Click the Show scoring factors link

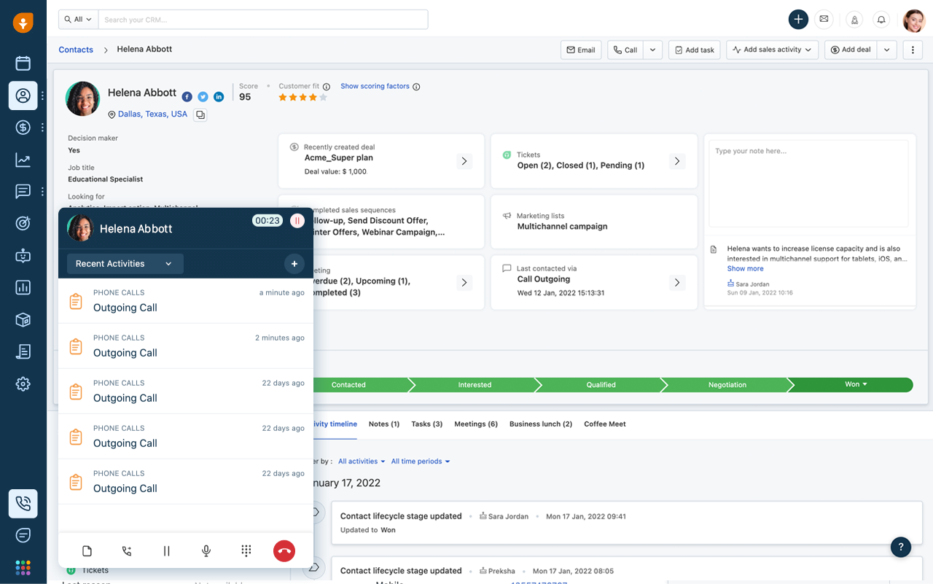pyautogui.click(x=375, y=86)
